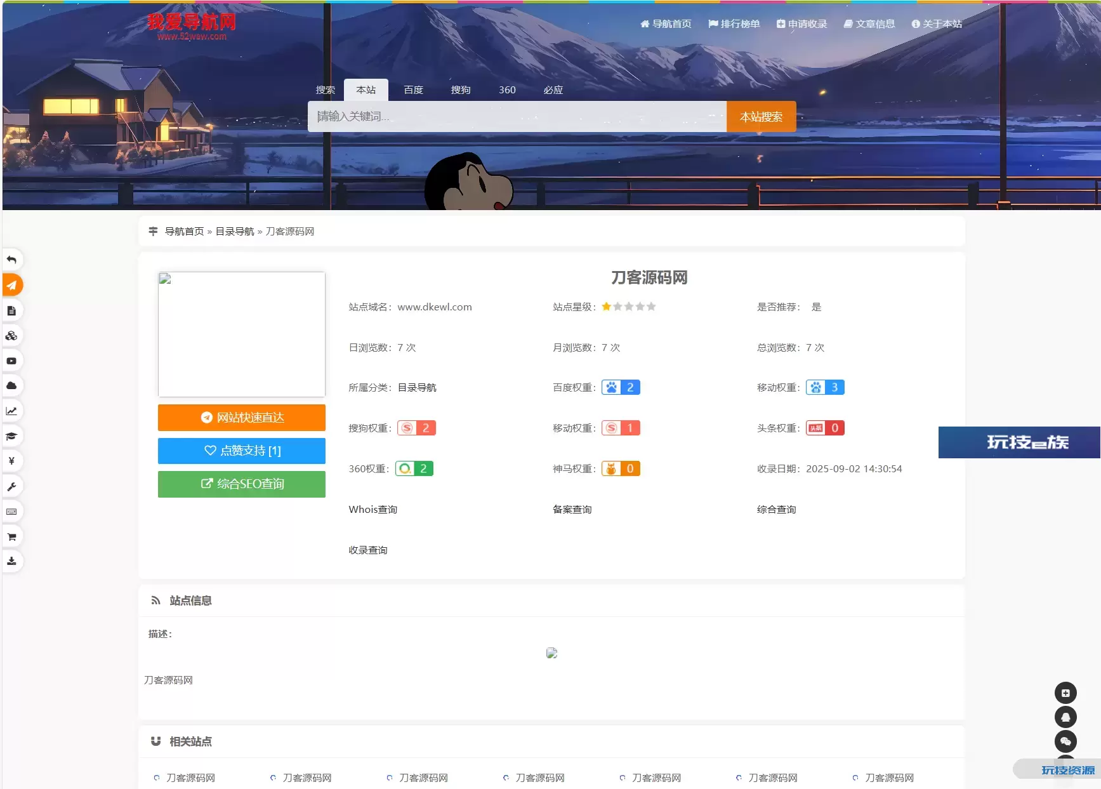Open 申请收录 in the top navigation
Image resolution: width=1101 pixels, height=789 pixels.
pos(802,24)
